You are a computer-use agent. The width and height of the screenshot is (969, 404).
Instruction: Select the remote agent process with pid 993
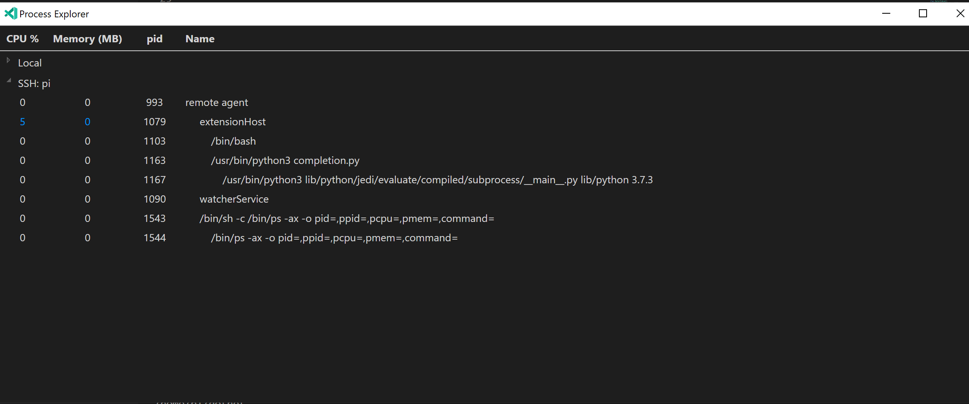tap(216, 102)
